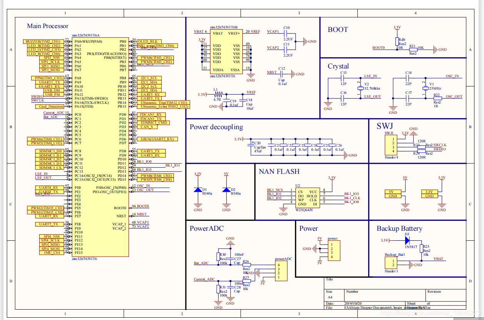Image resolution: width=484 pixels, height=320 pixels.
Task: Click the PPM(TIM1_CH1) net label
Action: (x=47, y=78)
